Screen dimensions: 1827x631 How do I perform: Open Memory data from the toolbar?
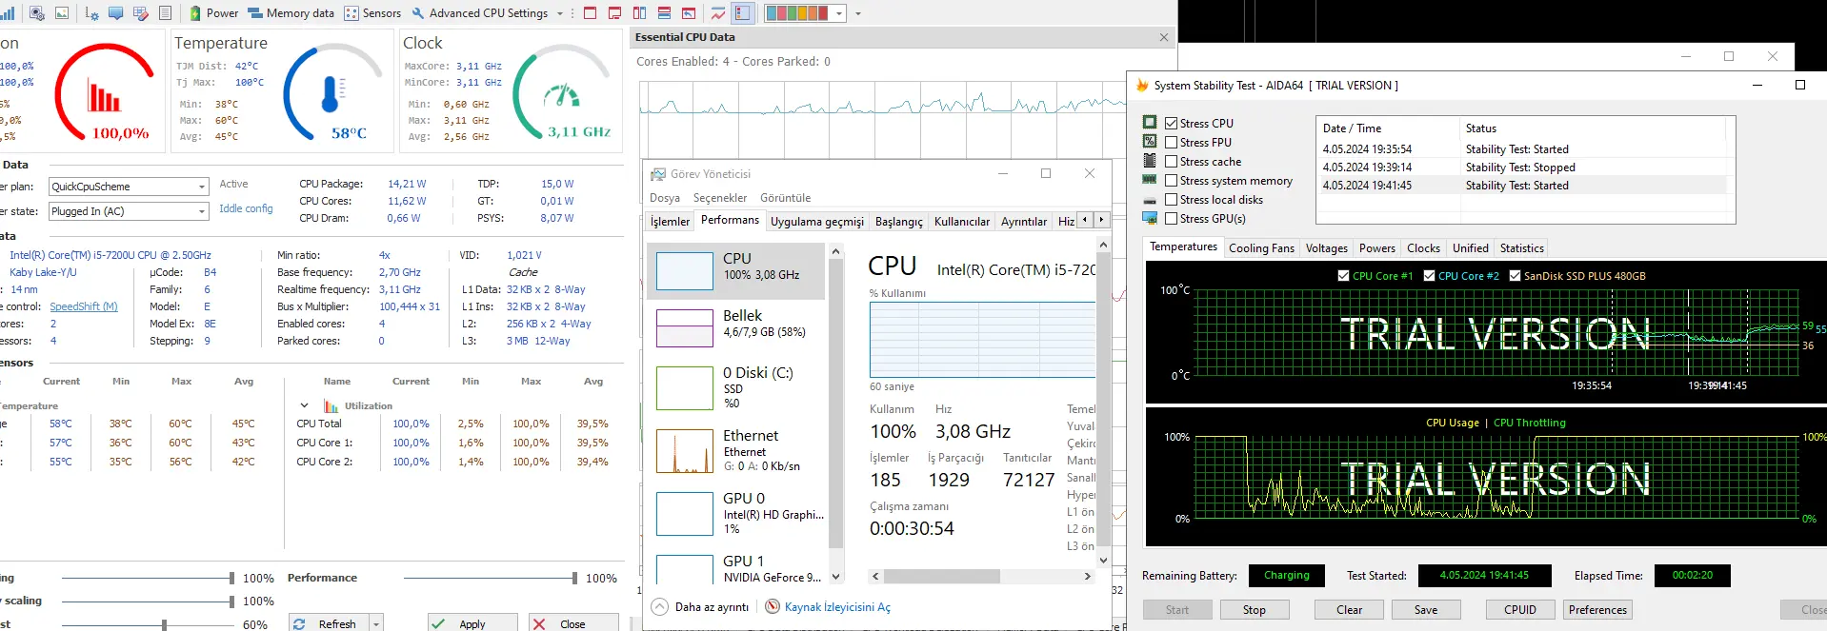pyautogui.click(x=291, y=13)
